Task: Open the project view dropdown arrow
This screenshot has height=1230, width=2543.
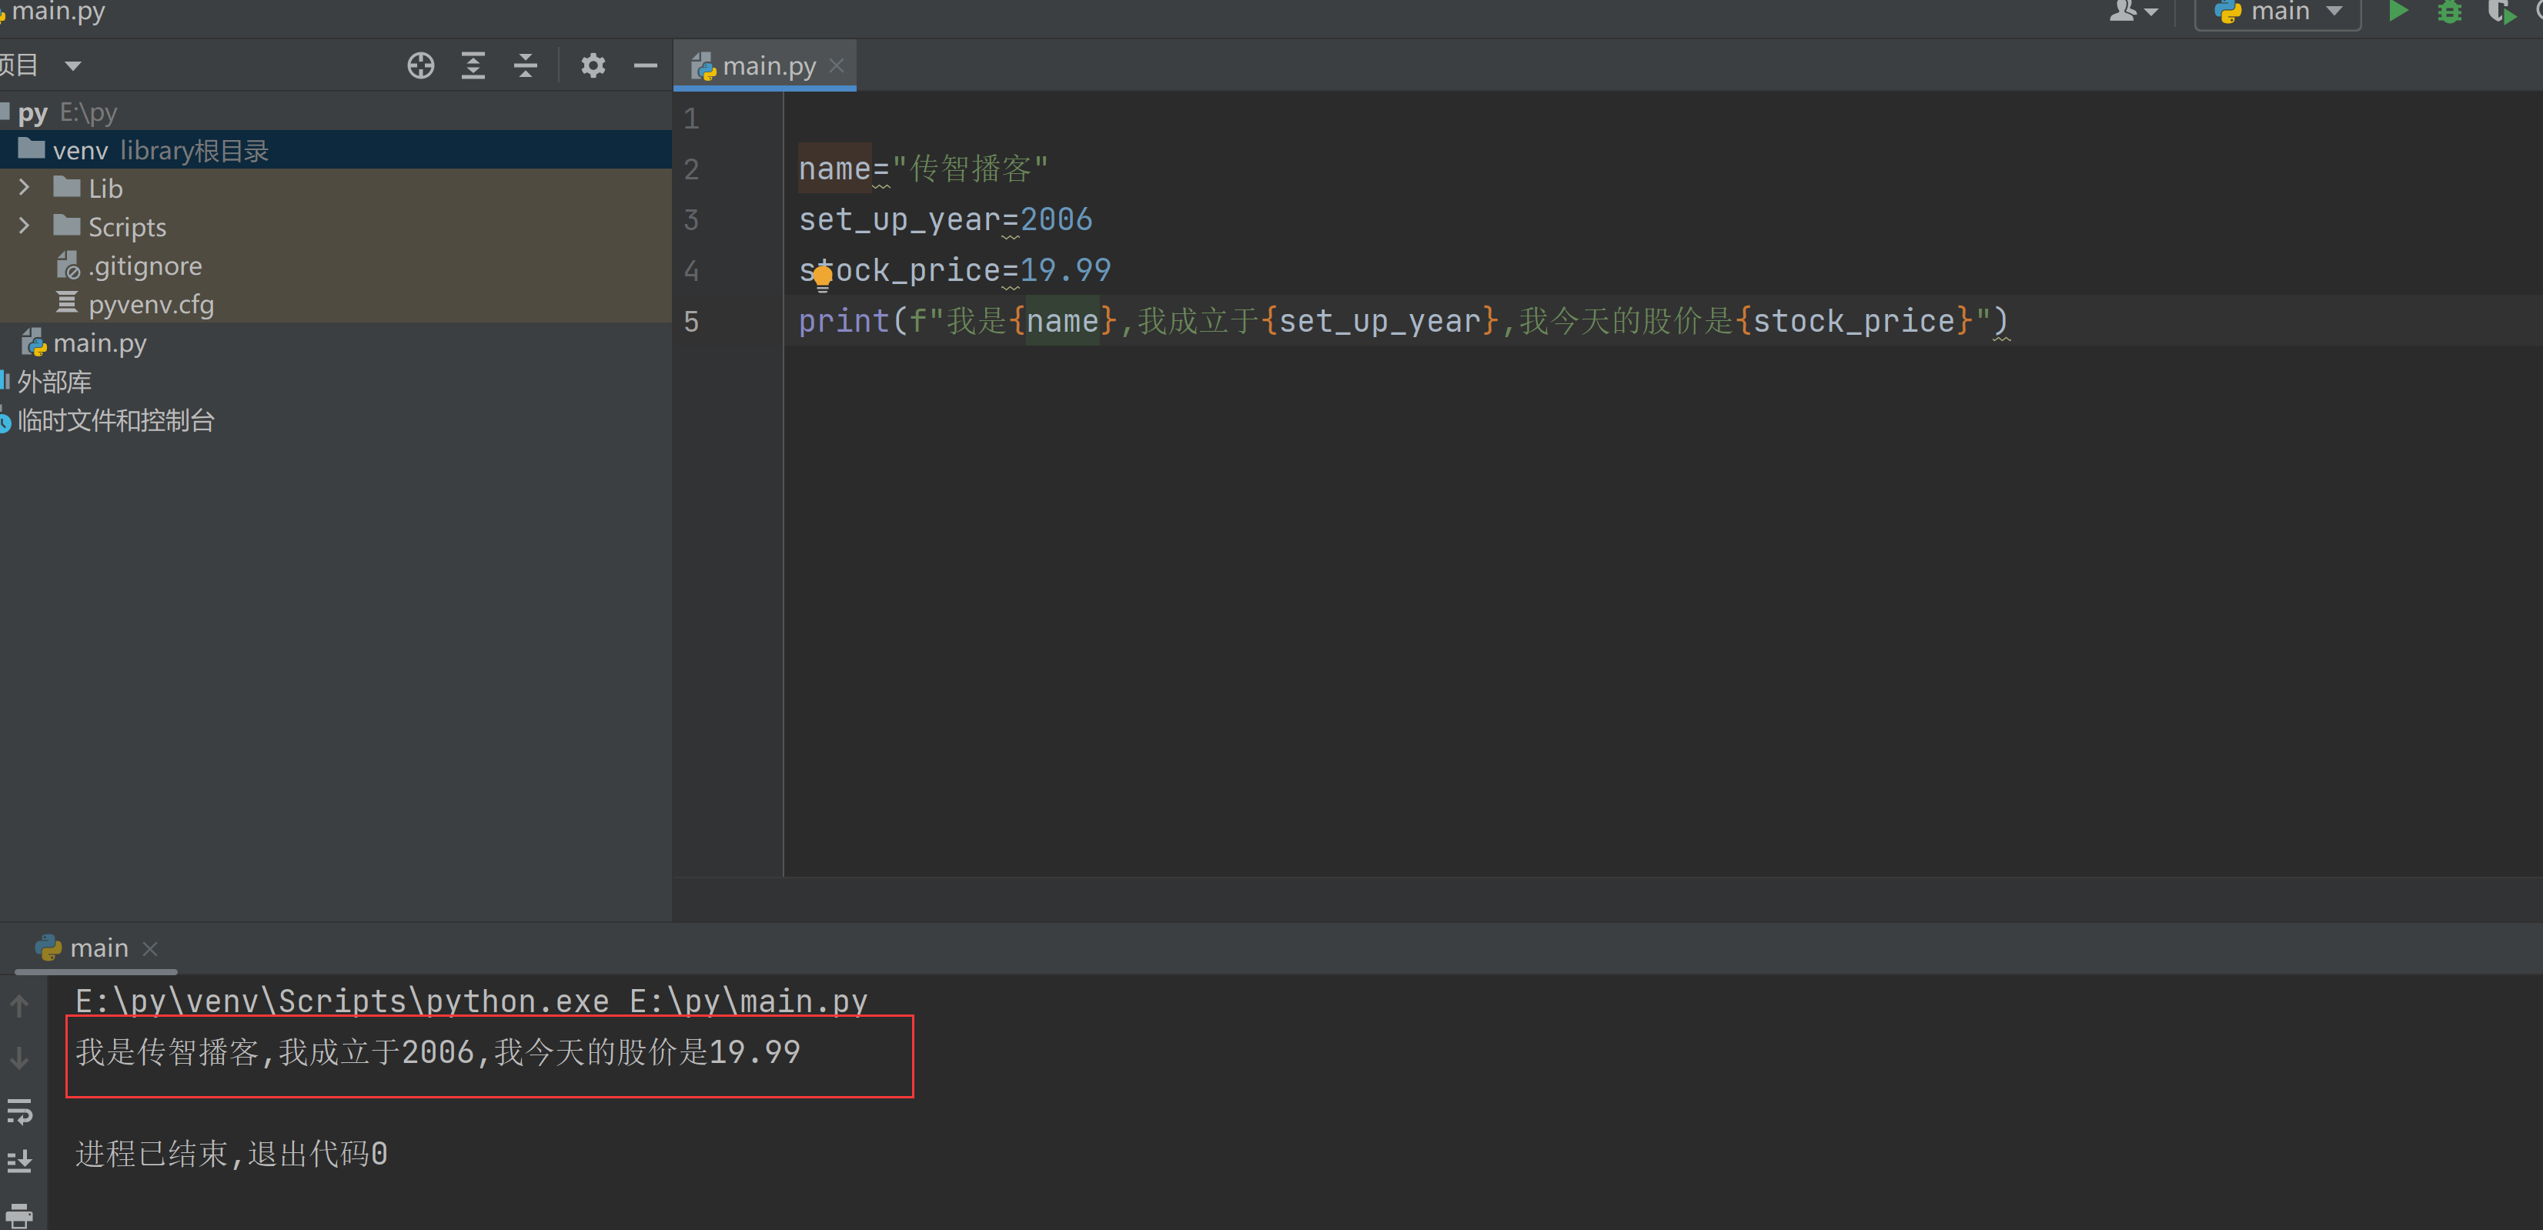Action: (72, 66)
